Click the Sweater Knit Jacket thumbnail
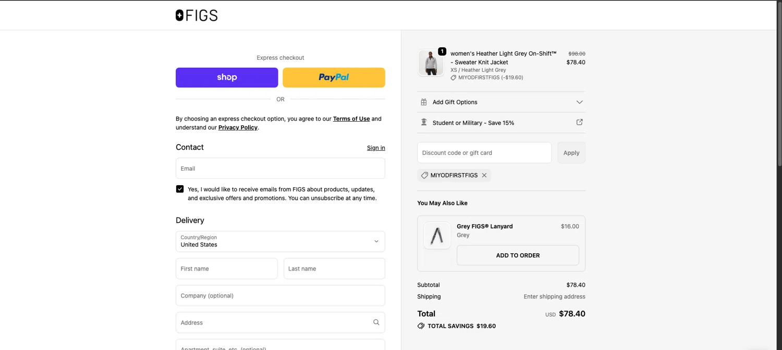This screenshot has height=350, width=782. [x=431, y=63]
